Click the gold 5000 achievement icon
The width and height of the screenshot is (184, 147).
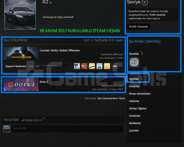click(107, 66)
